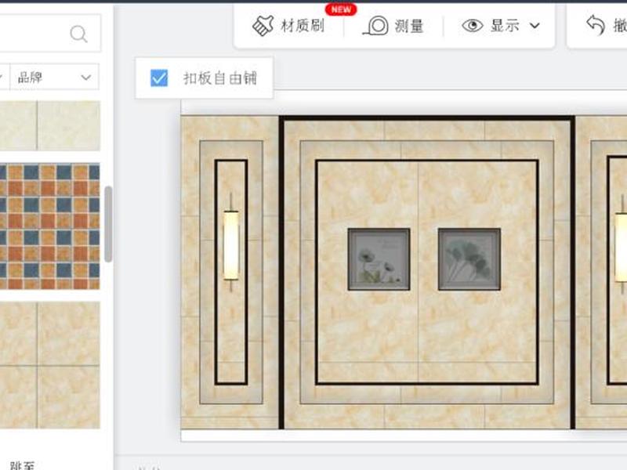The width and height of the screenshot is (627, 470).
Task: Select the beige marble four-tile thumbnail
Action: click(50, 365)
